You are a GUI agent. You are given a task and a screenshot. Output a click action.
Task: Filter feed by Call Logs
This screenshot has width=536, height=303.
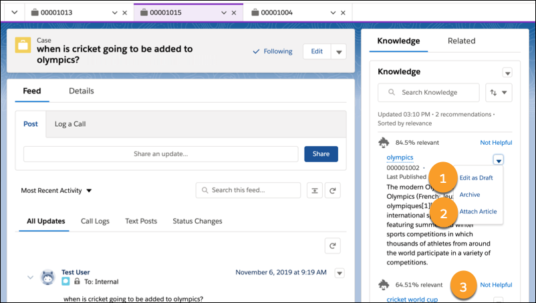coord(95,221)
